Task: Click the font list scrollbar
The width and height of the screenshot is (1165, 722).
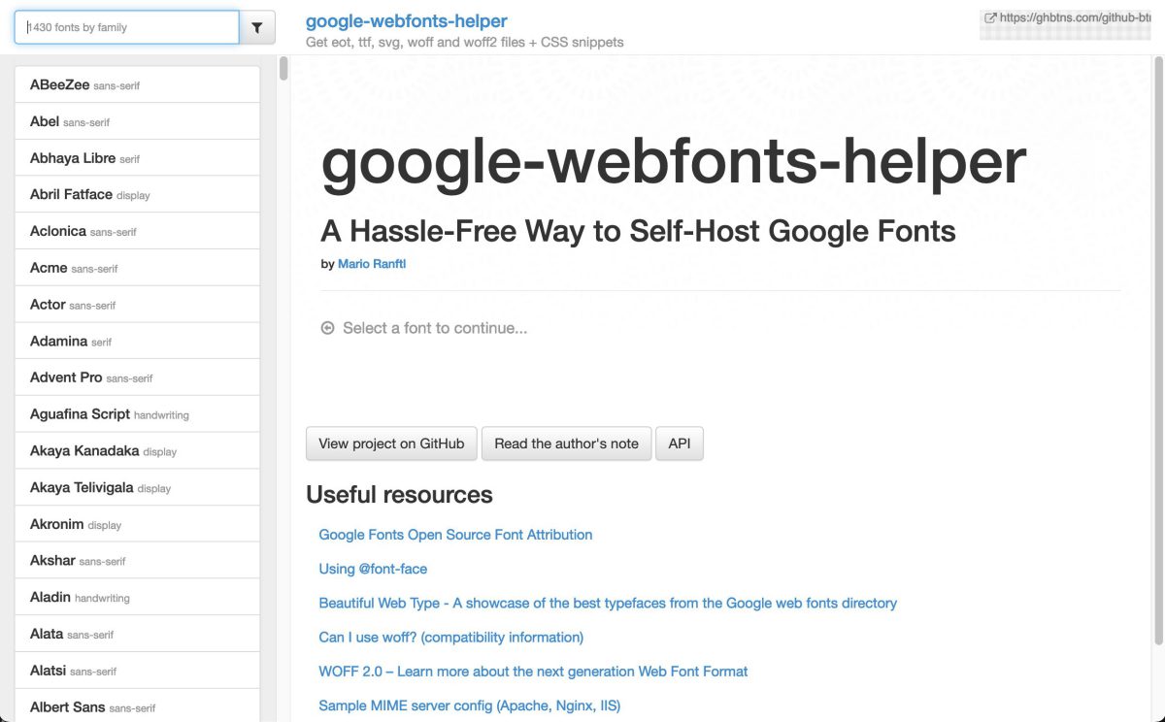Action: tap(282, 69)
